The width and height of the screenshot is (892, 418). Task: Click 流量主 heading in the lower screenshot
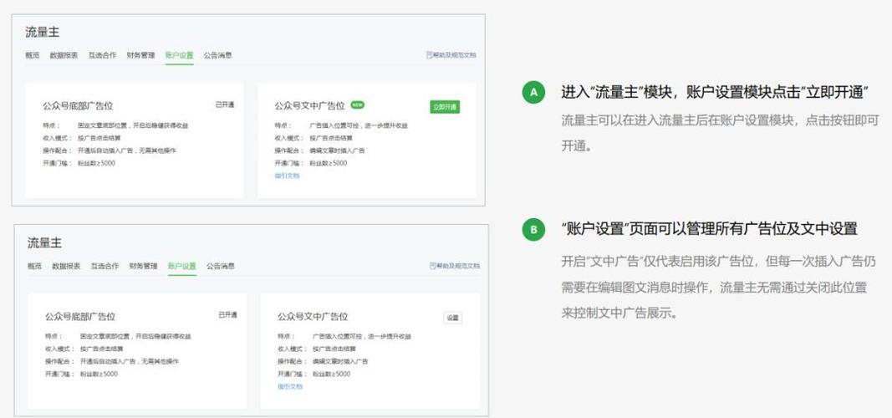(x=44, y=242)
